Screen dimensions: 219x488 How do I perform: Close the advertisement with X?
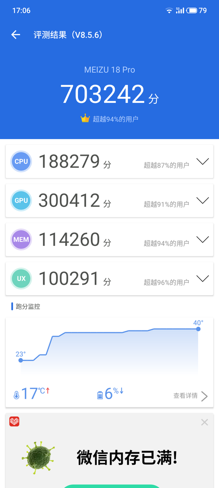click(x=204, y=422)
